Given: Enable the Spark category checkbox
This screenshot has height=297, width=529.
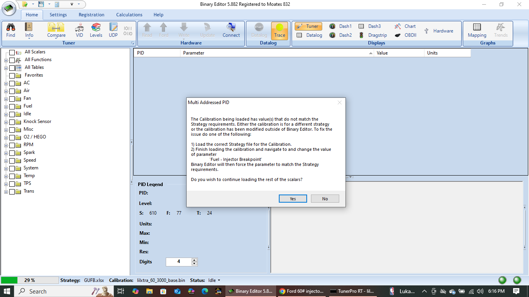Looking at the screenshot, I should pyautogui.click(x=12, y=153).
